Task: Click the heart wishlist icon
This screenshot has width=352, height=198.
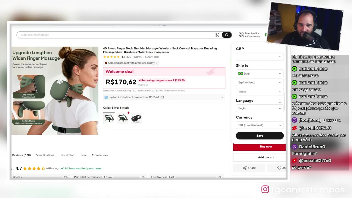Action: pyautogui.click(x=279, y=168)
